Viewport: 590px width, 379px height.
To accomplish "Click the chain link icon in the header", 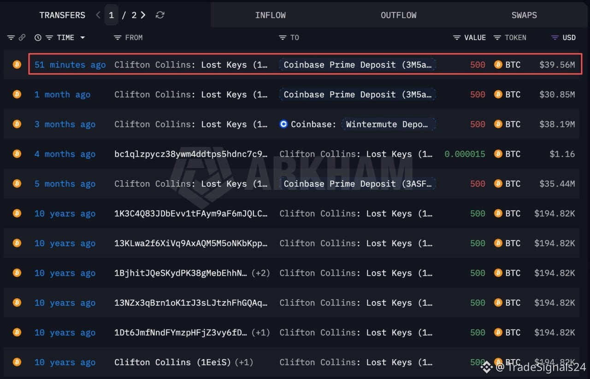I will click(x=22, y=38).
